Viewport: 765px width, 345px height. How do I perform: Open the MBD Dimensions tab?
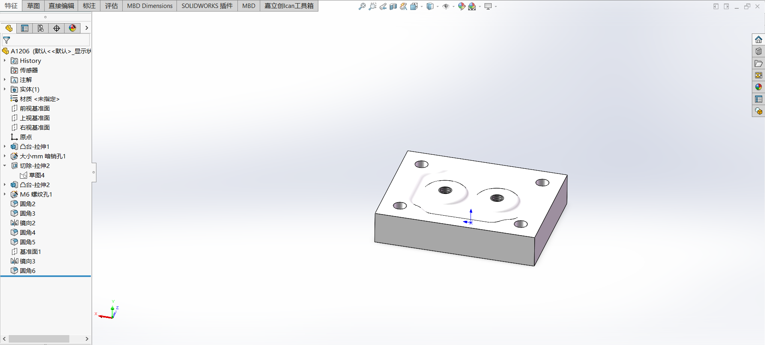tap(150, 6)
